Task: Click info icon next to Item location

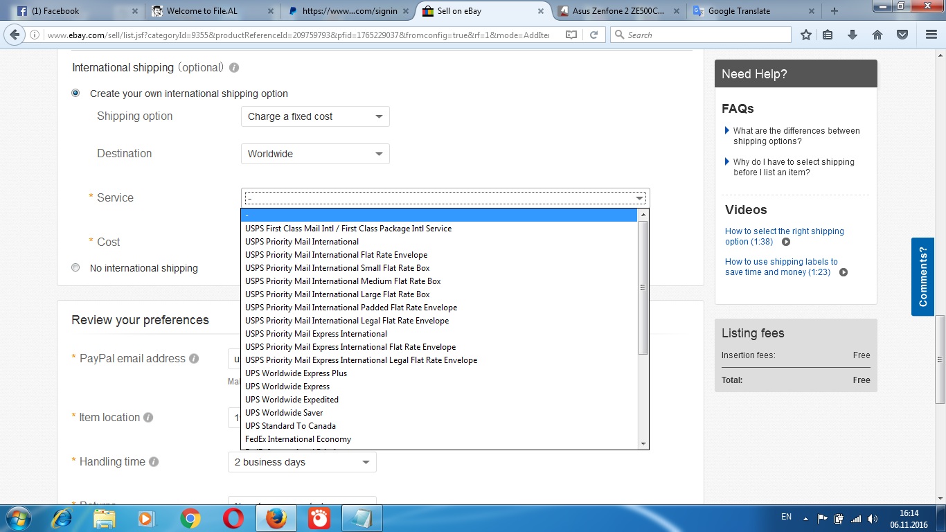Action: point(148,418)
